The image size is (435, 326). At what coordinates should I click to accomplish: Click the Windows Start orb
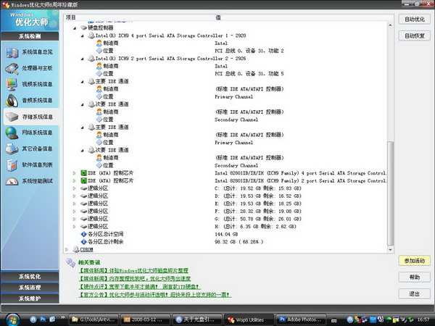click(12, 319)
